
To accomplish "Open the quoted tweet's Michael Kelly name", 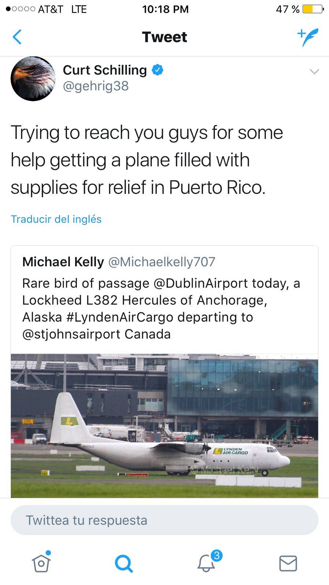I will [x=63, y=262].
